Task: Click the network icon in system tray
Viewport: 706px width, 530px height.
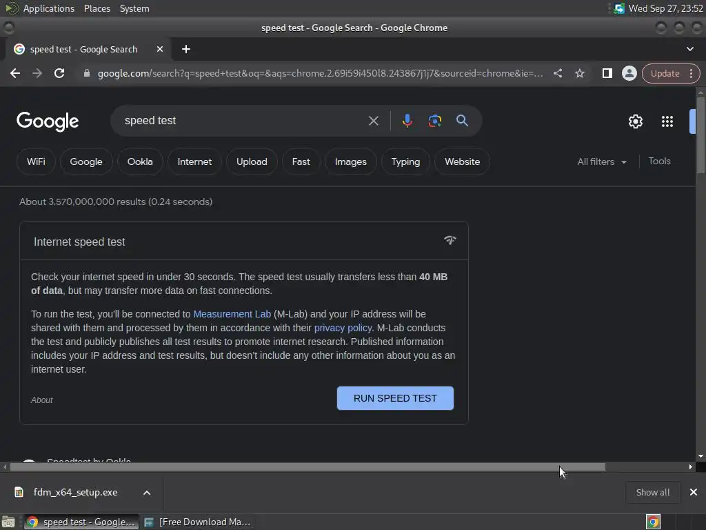Action: [620, 8]
